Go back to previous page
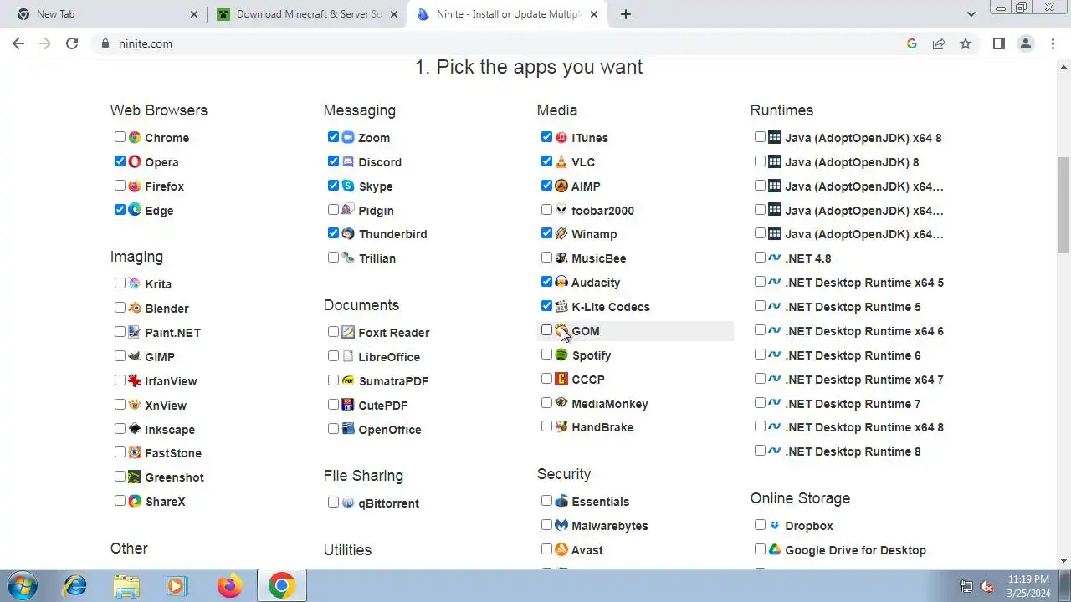Screen dimensions: 1071x602 click(x=18, y=43)
